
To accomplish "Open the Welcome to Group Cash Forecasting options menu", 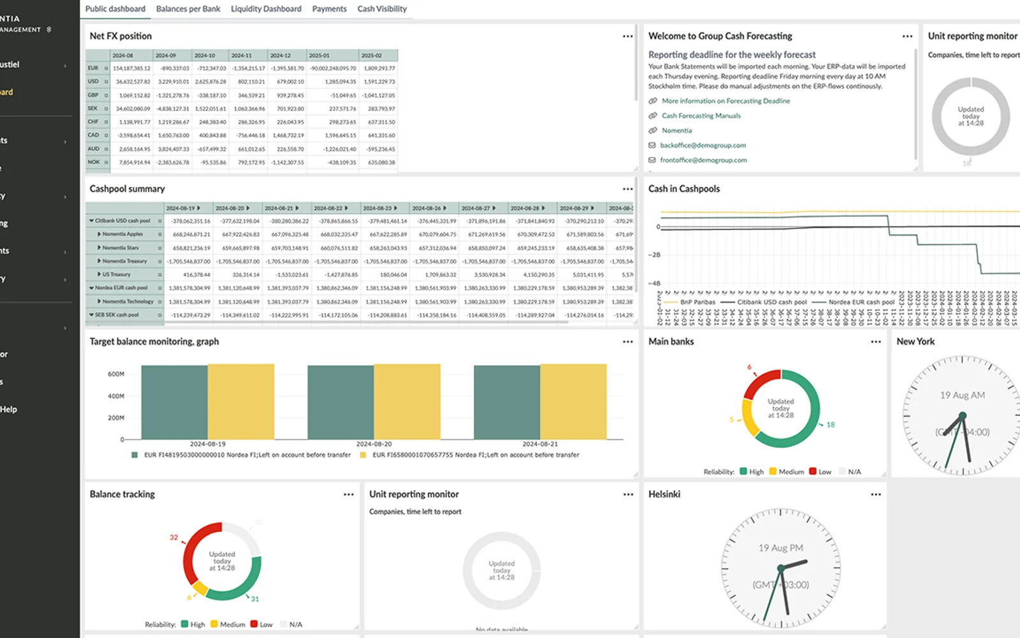I will 907,36.
